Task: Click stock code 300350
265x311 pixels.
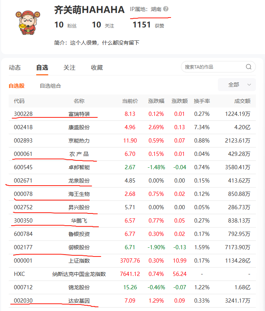Action: pyautogui.click(x=23, y=221)
